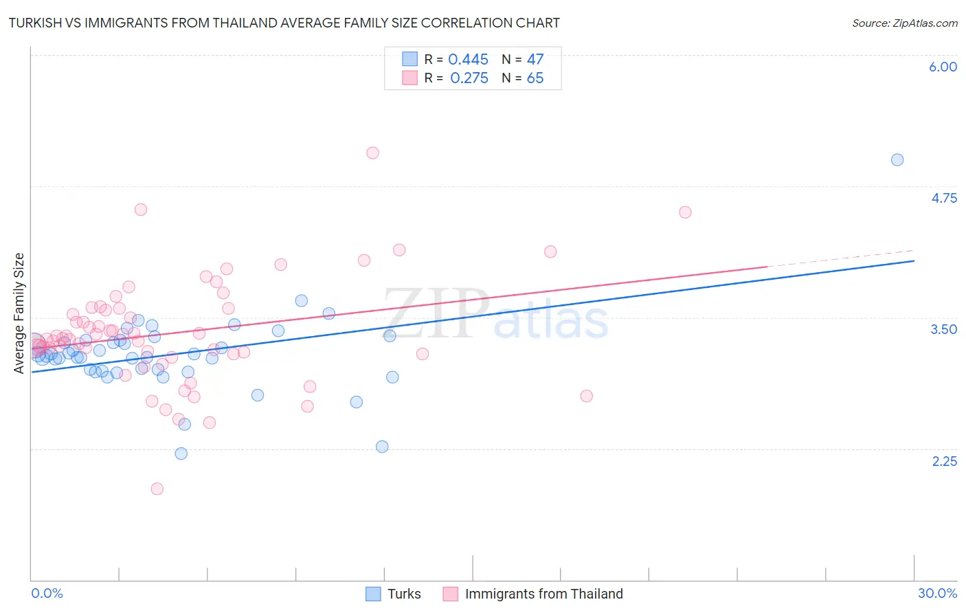Click the blue swatch beside R = 0.445

pos(409,59)
